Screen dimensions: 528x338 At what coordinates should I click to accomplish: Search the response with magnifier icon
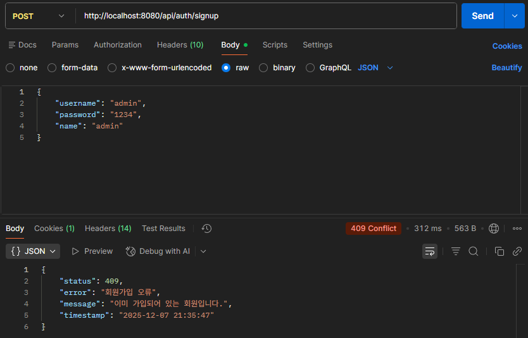[x=474, y=251]
